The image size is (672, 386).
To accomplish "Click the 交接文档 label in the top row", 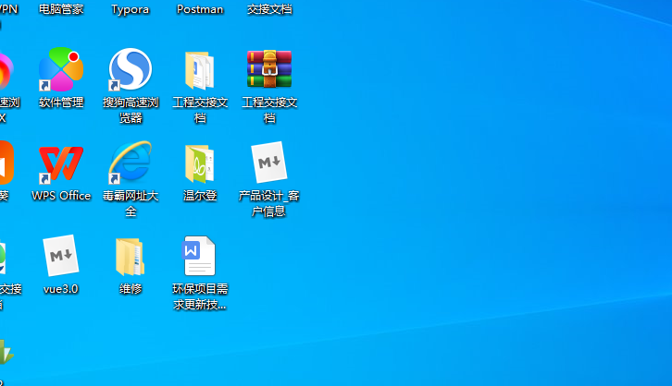I will pyautogui.click(x=269, y=9).
